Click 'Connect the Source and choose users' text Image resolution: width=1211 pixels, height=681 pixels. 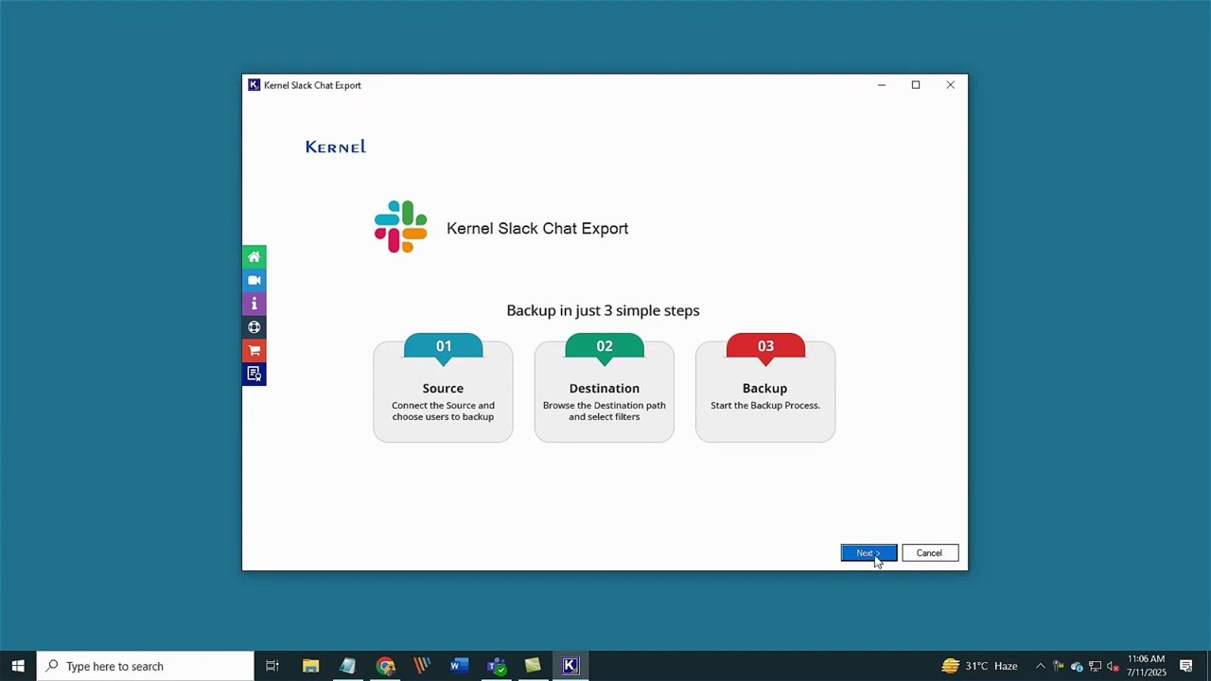click(x=443, y=411)
